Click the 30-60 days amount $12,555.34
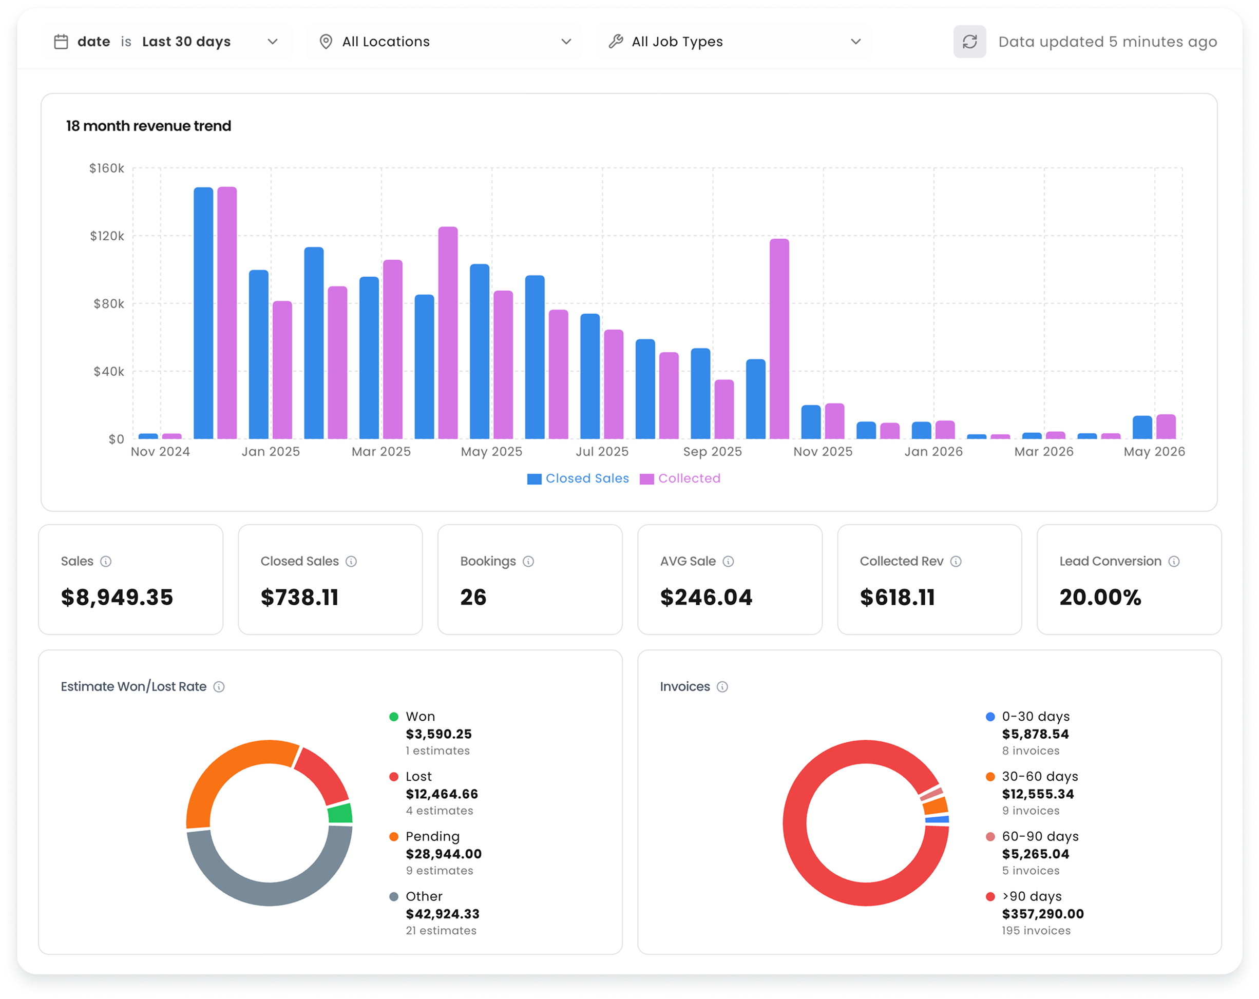Viewport: 1259px width, 999px height. (1038, 794)
